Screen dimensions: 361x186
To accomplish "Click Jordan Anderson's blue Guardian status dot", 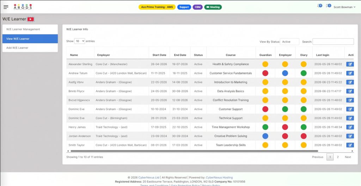I will pyautogui.click(x=265, y=136).
